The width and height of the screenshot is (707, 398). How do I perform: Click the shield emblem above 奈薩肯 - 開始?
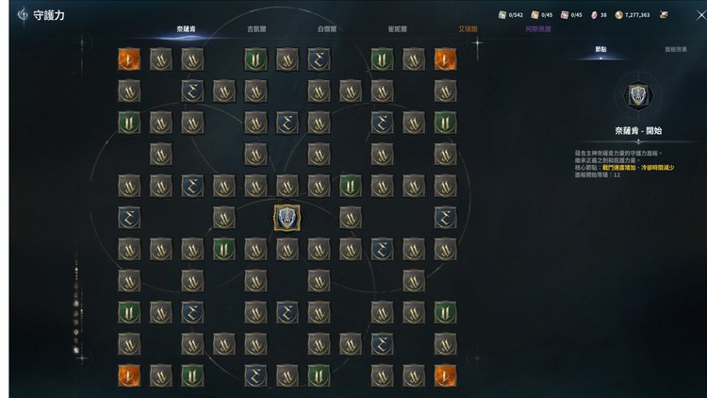tap(638, 95)
